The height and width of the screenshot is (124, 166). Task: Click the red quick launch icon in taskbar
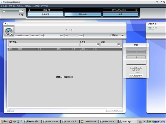11,122
